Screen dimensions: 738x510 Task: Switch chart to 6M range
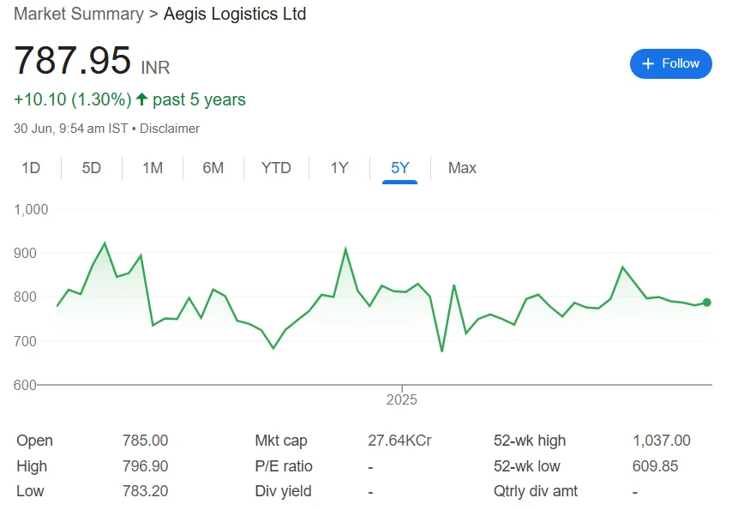213,167
